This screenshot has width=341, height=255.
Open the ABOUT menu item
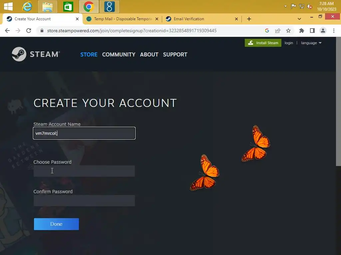(149, 54)
